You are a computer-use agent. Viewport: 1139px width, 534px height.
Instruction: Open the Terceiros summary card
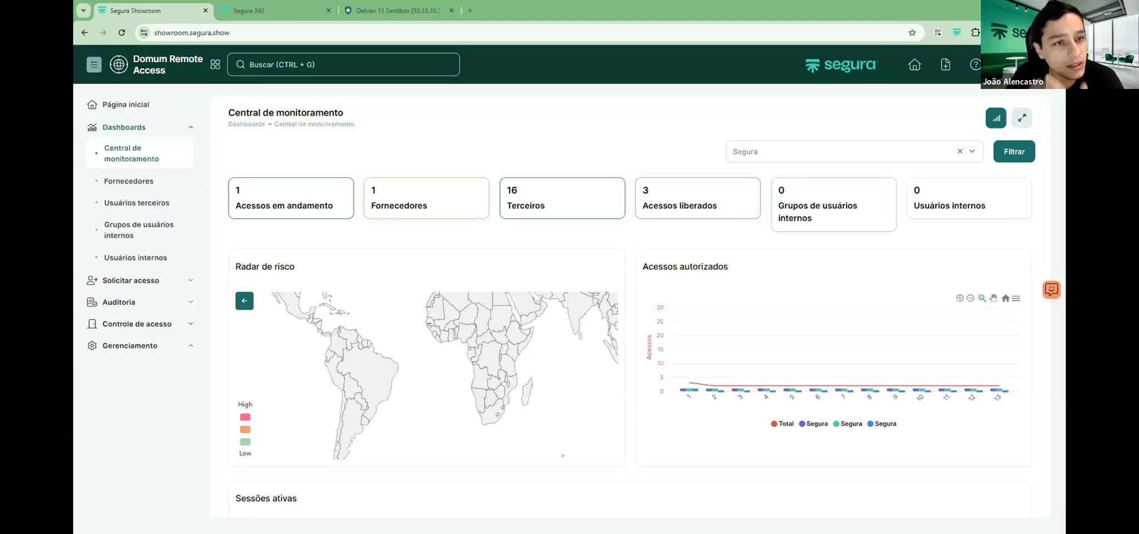click(562, 198)
